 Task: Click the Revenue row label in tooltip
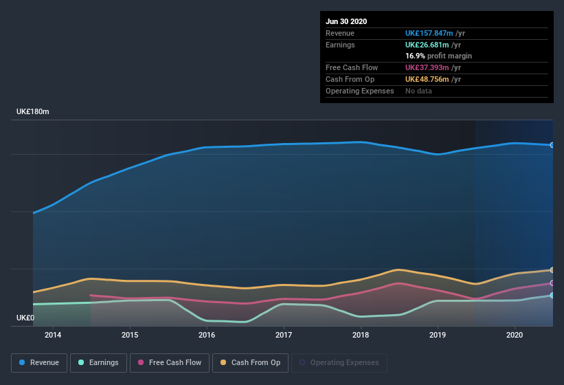pyautogui.click(x=340, y=33)
